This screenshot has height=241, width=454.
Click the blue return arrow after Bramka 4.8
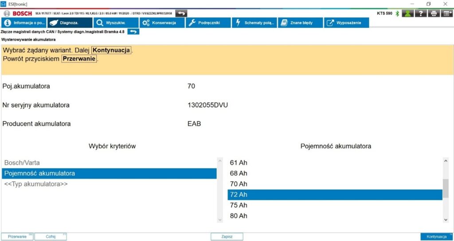133,31
